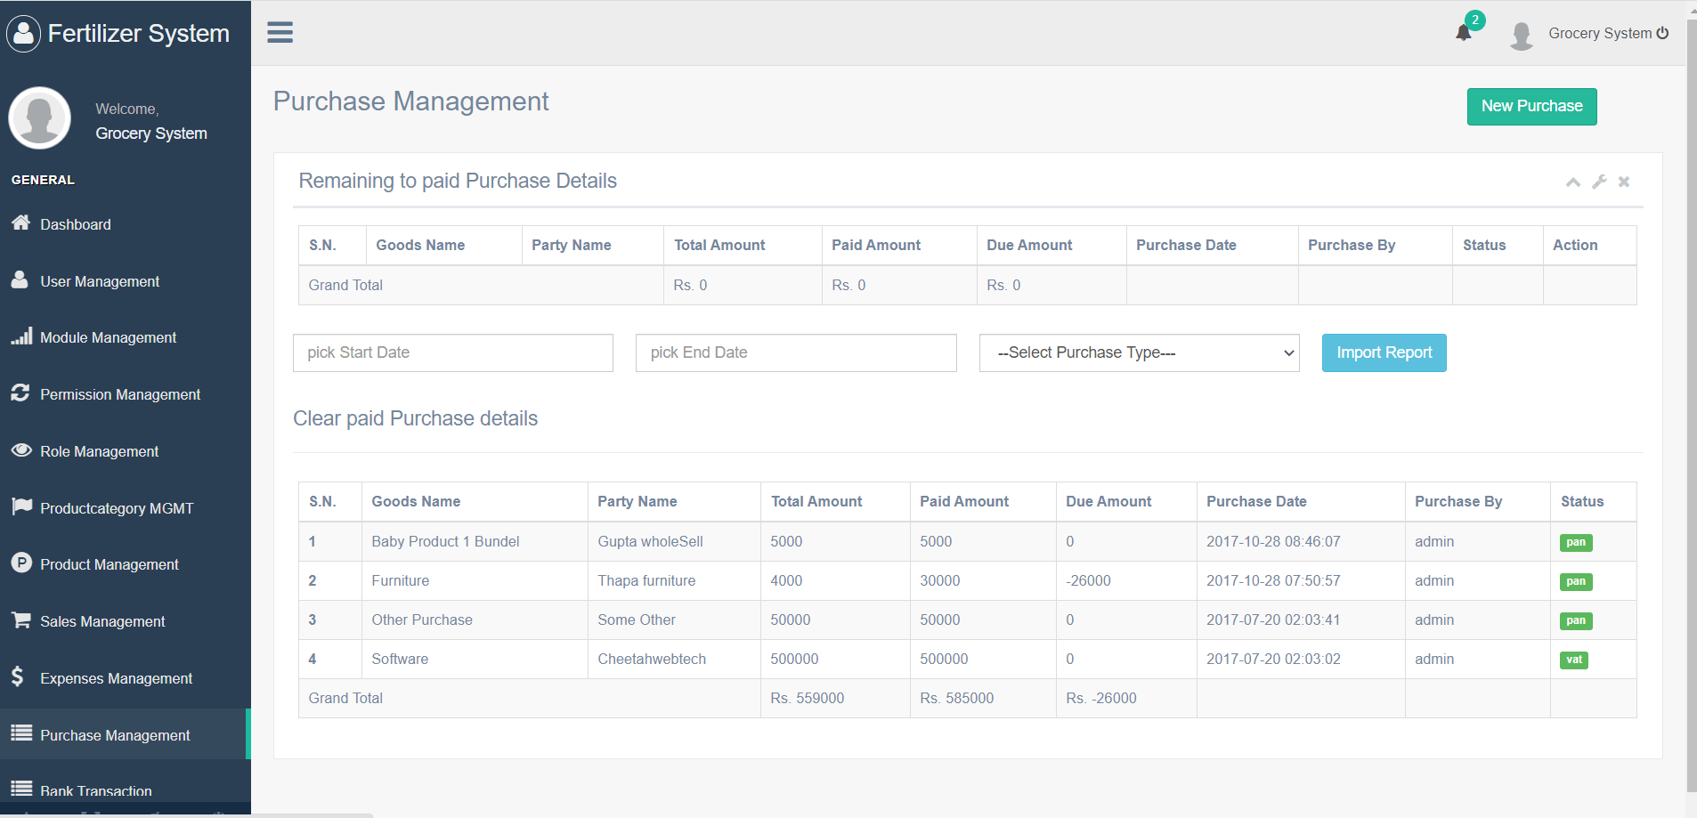Click the Expenses Management dollar icon
The image size is (1697, 818).
pyautogui.click(x=18, y=677)
